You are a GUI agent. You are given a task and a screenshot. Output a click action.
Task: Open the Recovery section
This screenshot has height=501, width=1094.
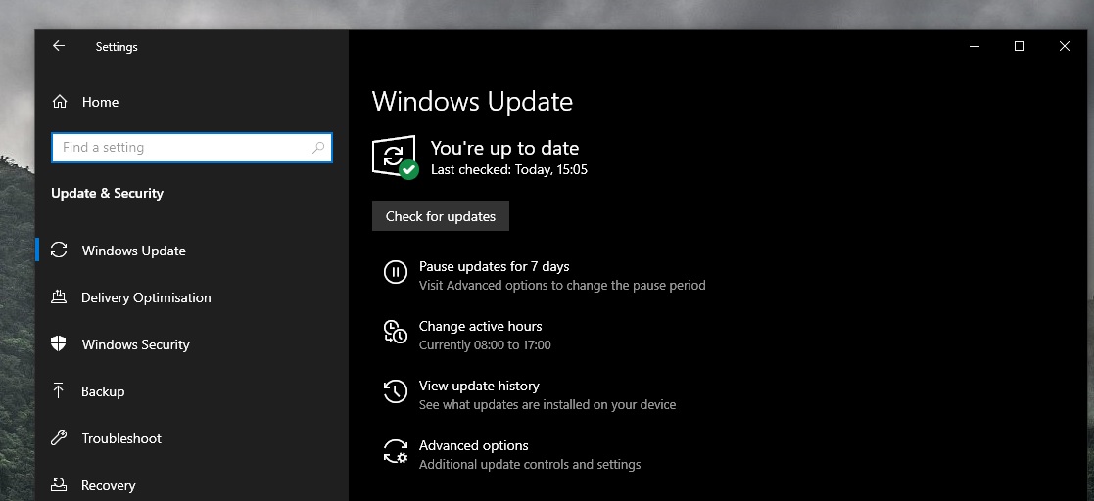click(x=108, y=485)
